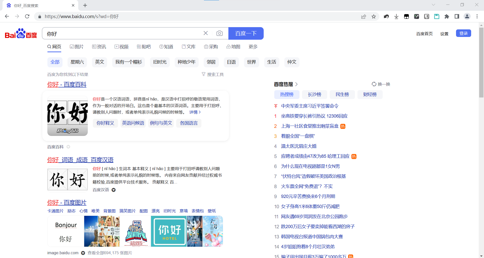
Task: Open the browser downloads icon
Action: click(x=396, y=17)
